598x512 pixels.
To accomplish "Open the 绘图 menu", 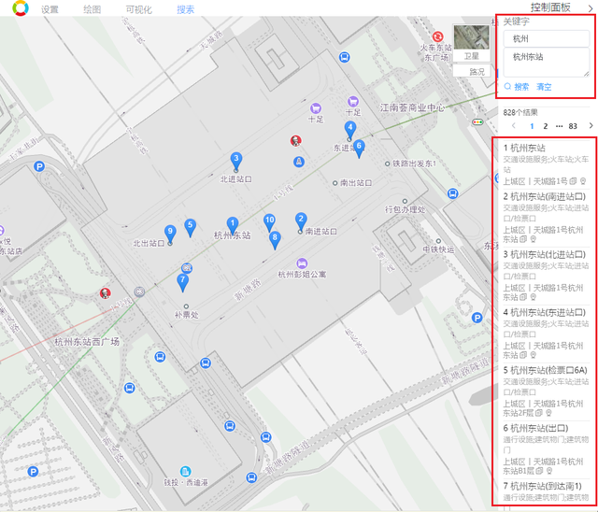I will coord(93,9).
